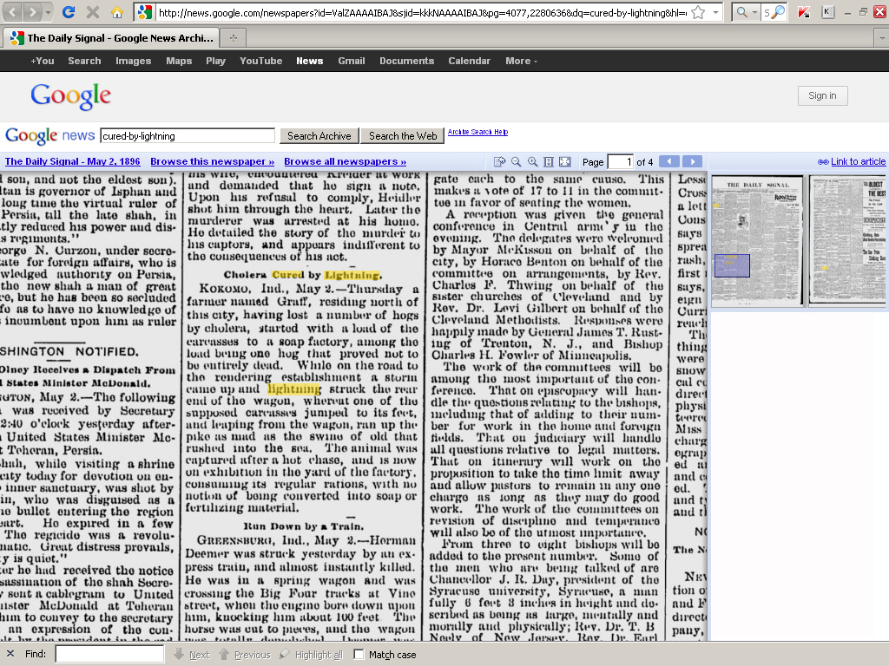Click the highlighted word "lightning" in article body
Screen dimensions: 889x666
(x=294, y=389)
